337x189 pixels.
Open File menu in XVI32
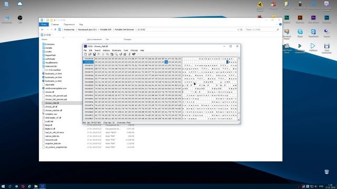(x=85, y=50)
